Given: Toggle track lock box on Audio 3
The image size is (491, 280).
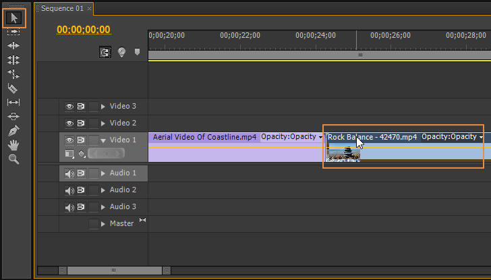Looking at the screenshot, I should pos(93,207).
